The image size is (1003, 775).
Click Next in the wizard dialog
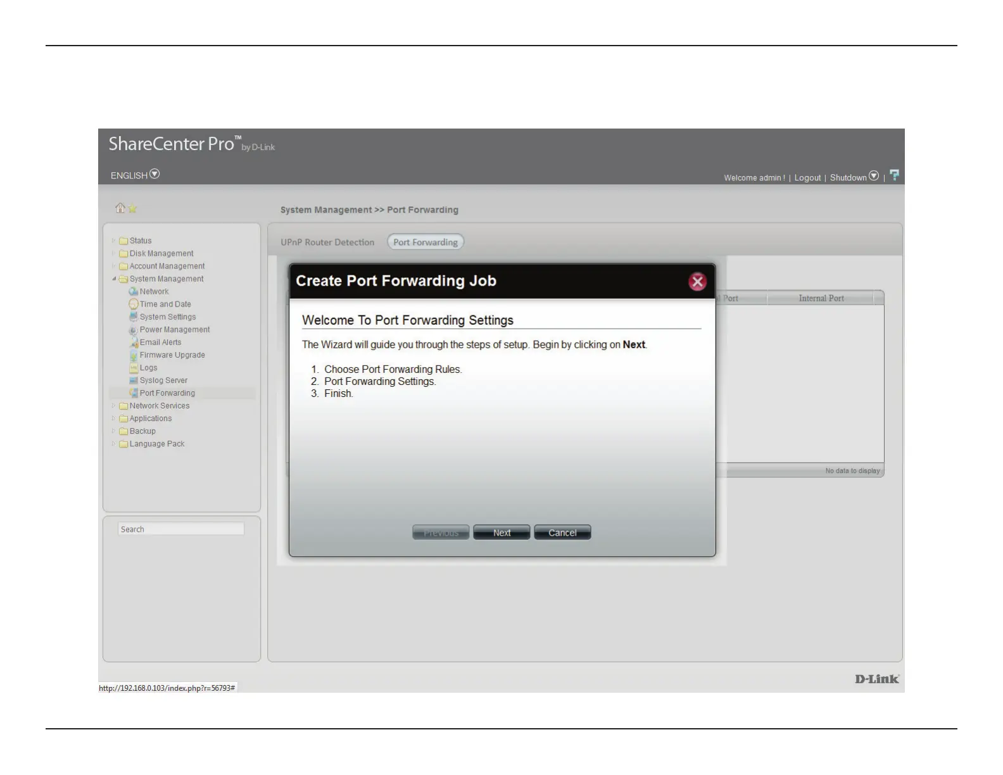click(501, 532)
